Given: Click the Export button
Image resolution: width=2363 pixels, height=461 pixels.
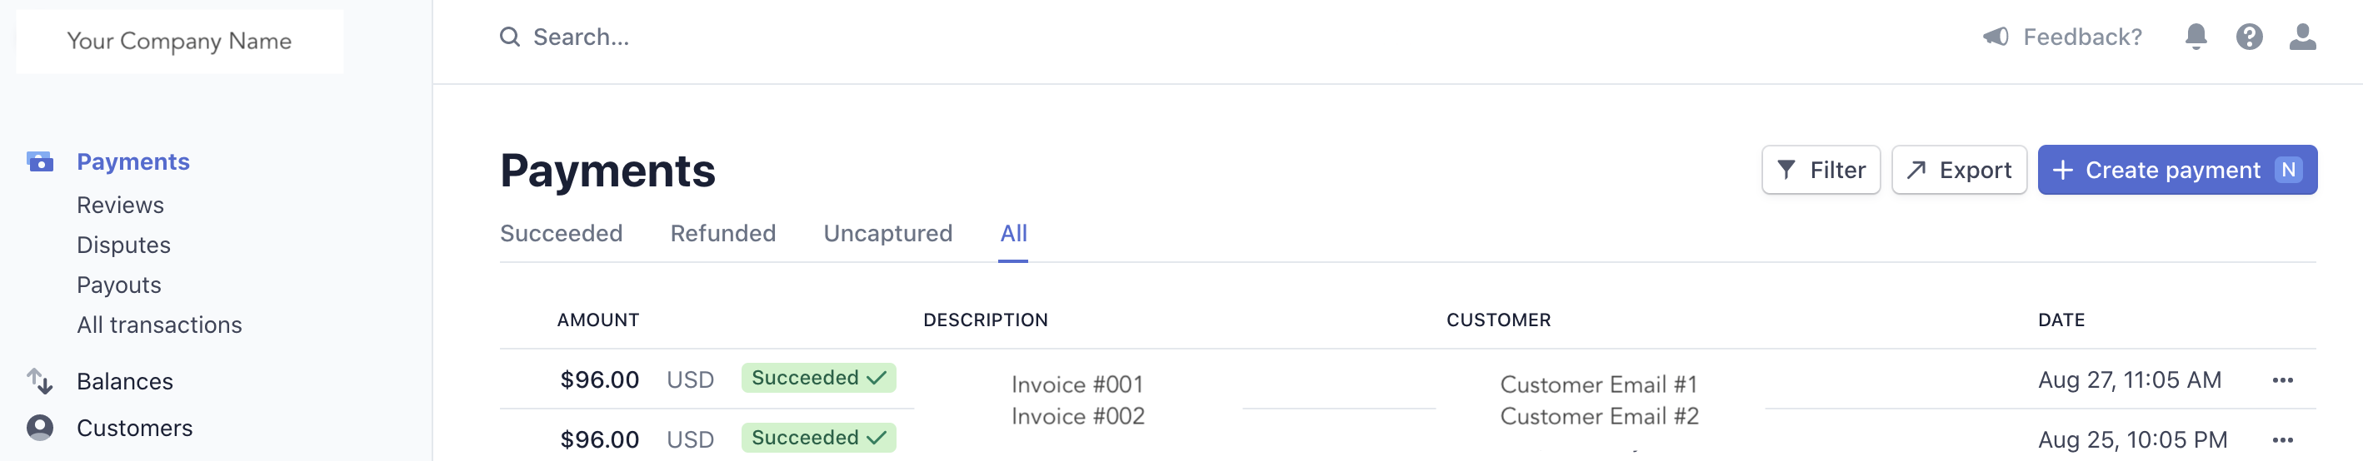Looking at the screenshot, I should pyautogui.click(x=1958, y=171).
